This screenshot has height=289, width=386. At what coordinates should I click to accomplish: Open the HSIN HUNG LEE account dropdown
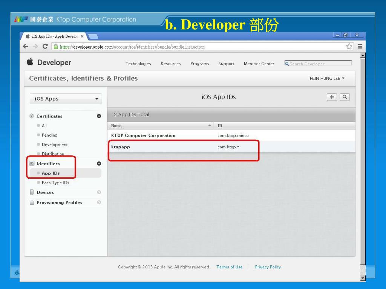coord(327,78)
